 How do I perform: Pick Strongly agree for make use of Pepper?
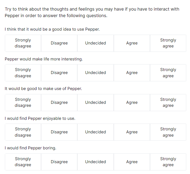pyautogui.click(x=168, y=102)
